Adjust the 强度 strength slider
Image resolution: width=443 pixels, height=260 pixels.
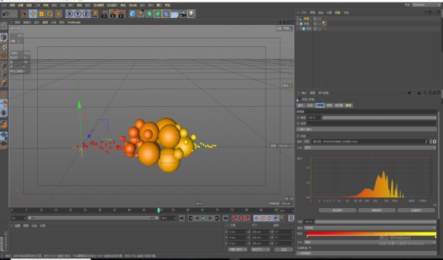379,118
